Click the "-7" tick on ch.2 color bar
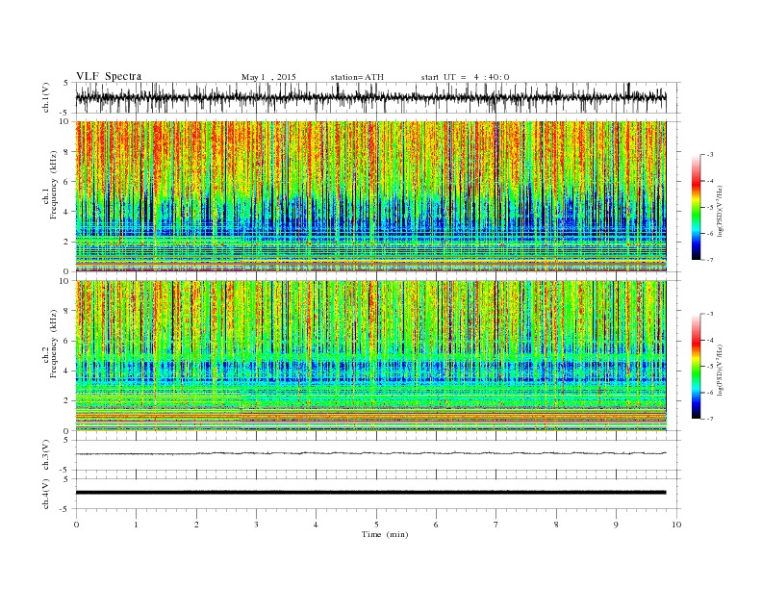This screenshot has width=762, height=589. tap(709, 419)
